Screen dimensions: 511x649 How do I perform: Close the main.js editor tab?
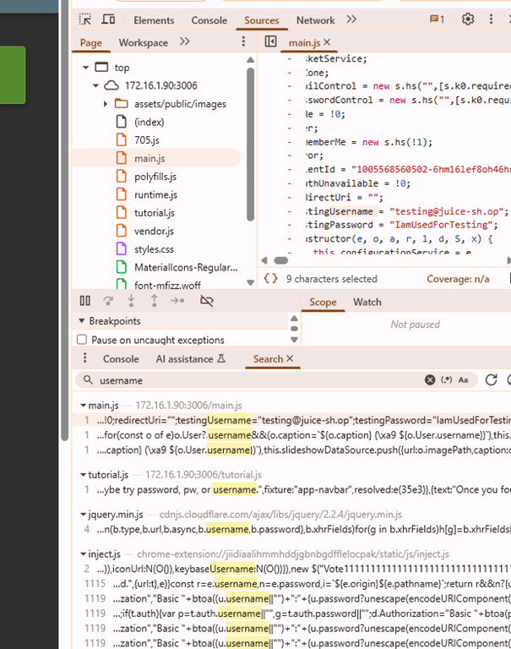click(327, 42)
